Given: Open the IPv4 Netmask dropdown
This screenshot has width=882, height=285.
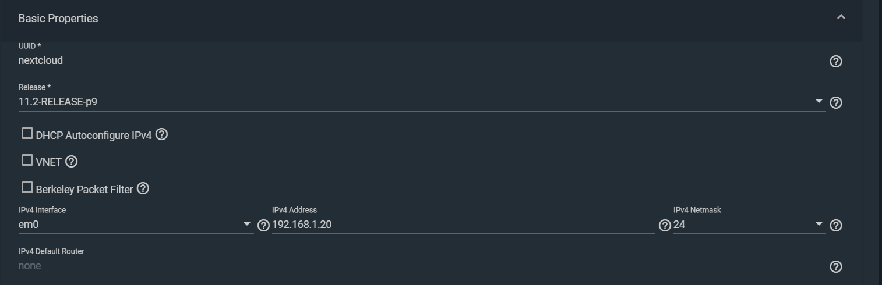Looking at the screenshot, I should pos(749,225).
